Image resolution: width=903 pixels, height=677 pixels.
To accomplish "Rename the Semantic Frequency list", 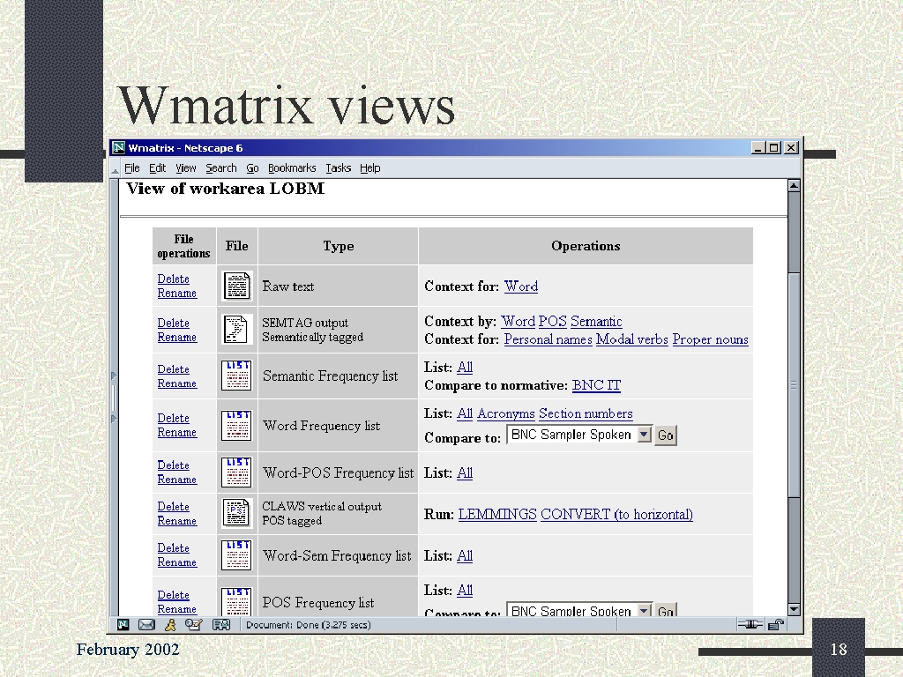I will (x=176, y=383).
